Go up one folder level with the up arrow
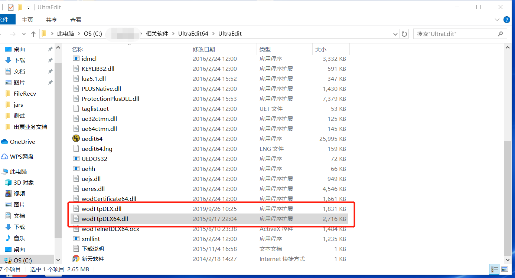Viewport: 515px width, 278px height. tap(33, 34)
